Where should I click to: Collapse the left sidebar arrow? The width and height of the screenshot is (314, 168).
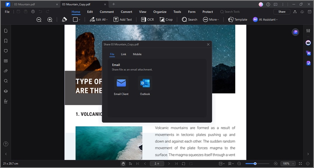pyautogui.click(x=6, y=154)
